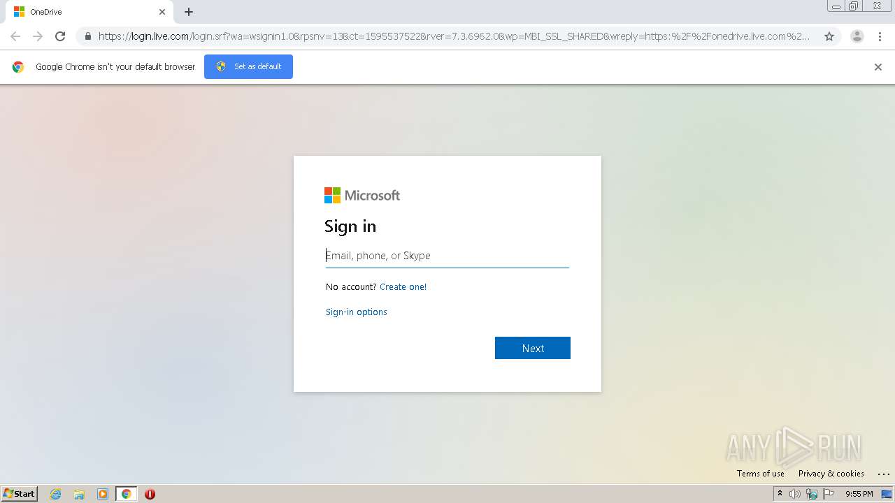This screenshot has height=503, width=895.
Task: Click the 9:55 PM clock
Action: tap(859, 494)
